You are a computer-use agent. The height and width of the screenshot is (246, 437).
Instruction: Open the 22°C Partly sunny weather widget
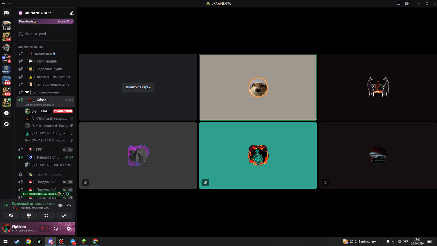pos(359,242)
